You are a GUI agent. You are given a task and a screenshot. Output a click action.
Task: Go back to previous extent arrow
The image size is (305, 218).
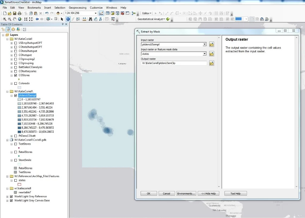[37, 19]
